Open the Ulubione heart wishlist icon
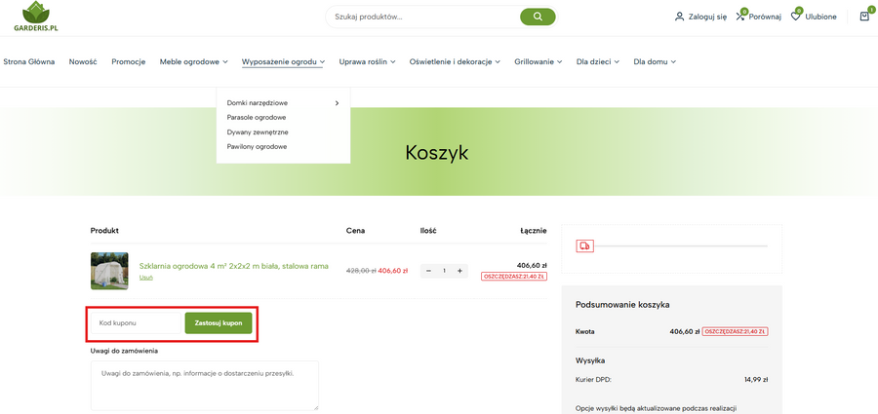This screenshot has width=878, height=414. 796,17
